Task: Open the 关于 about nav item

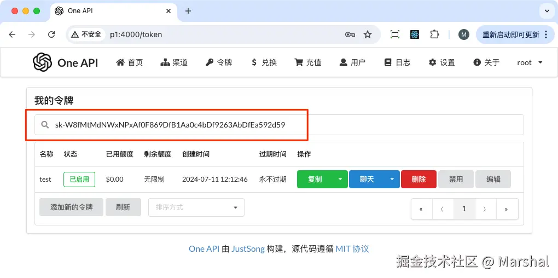Action: [486, 62]
